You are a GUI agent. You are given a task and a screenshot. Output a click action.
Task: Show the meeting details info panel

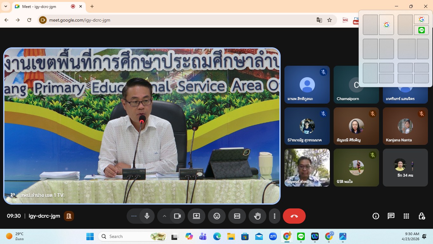pyautogui.click(x=376, y=216)
